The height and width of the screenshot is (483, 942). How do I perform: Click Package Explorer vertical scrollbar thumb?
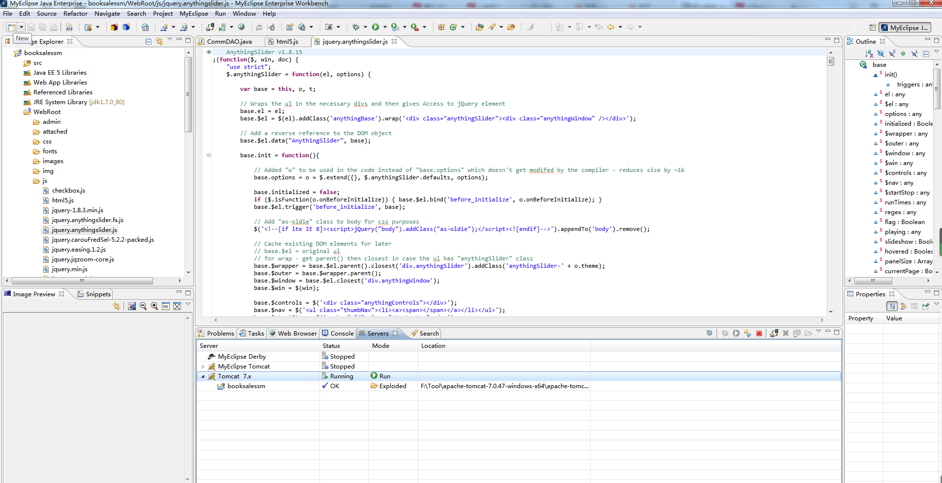188,94
